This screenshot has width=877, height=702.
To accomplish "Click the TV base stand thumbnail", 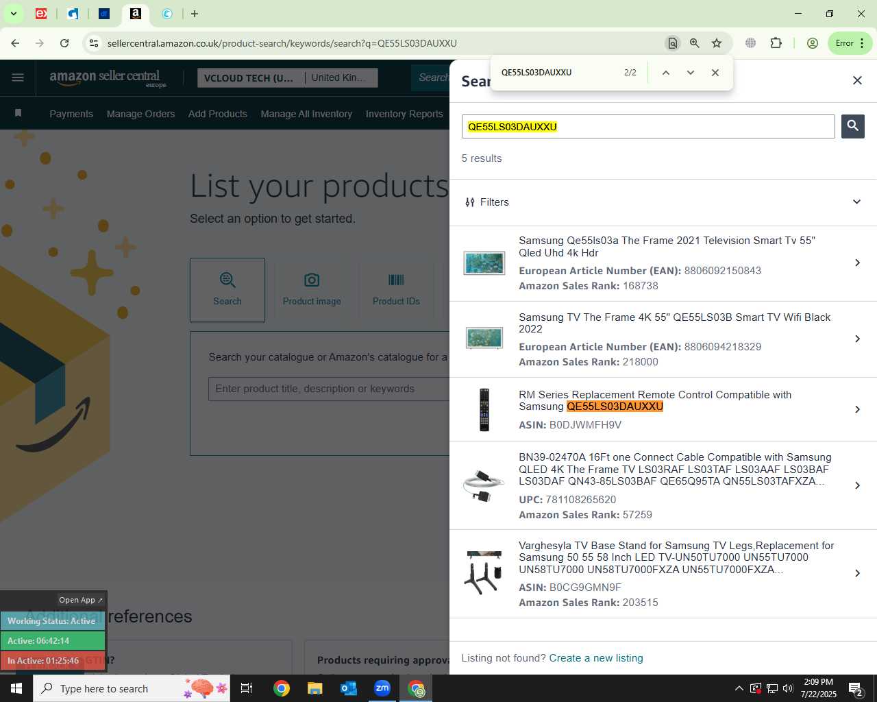I will pyautogui.click(x=484, y=572).
